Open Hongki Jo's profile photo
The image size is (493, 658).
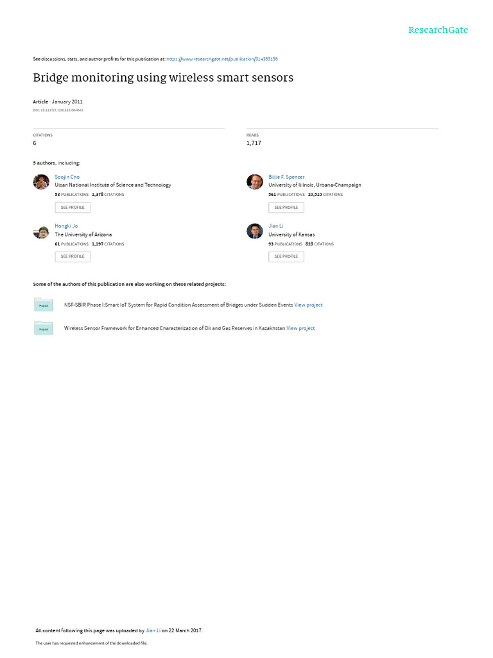pos(41,231)
